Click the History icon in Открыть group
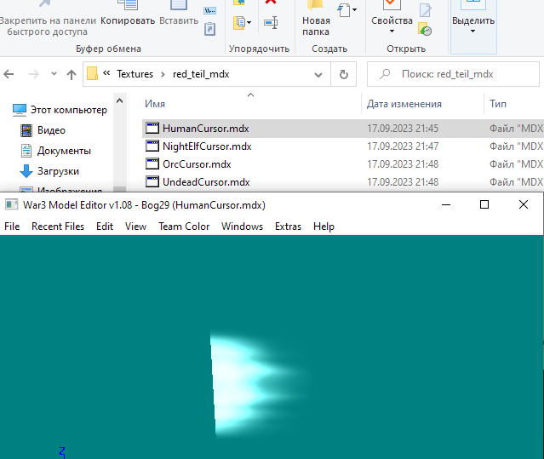This screenshot has width=544, height=459. [425, 29]
